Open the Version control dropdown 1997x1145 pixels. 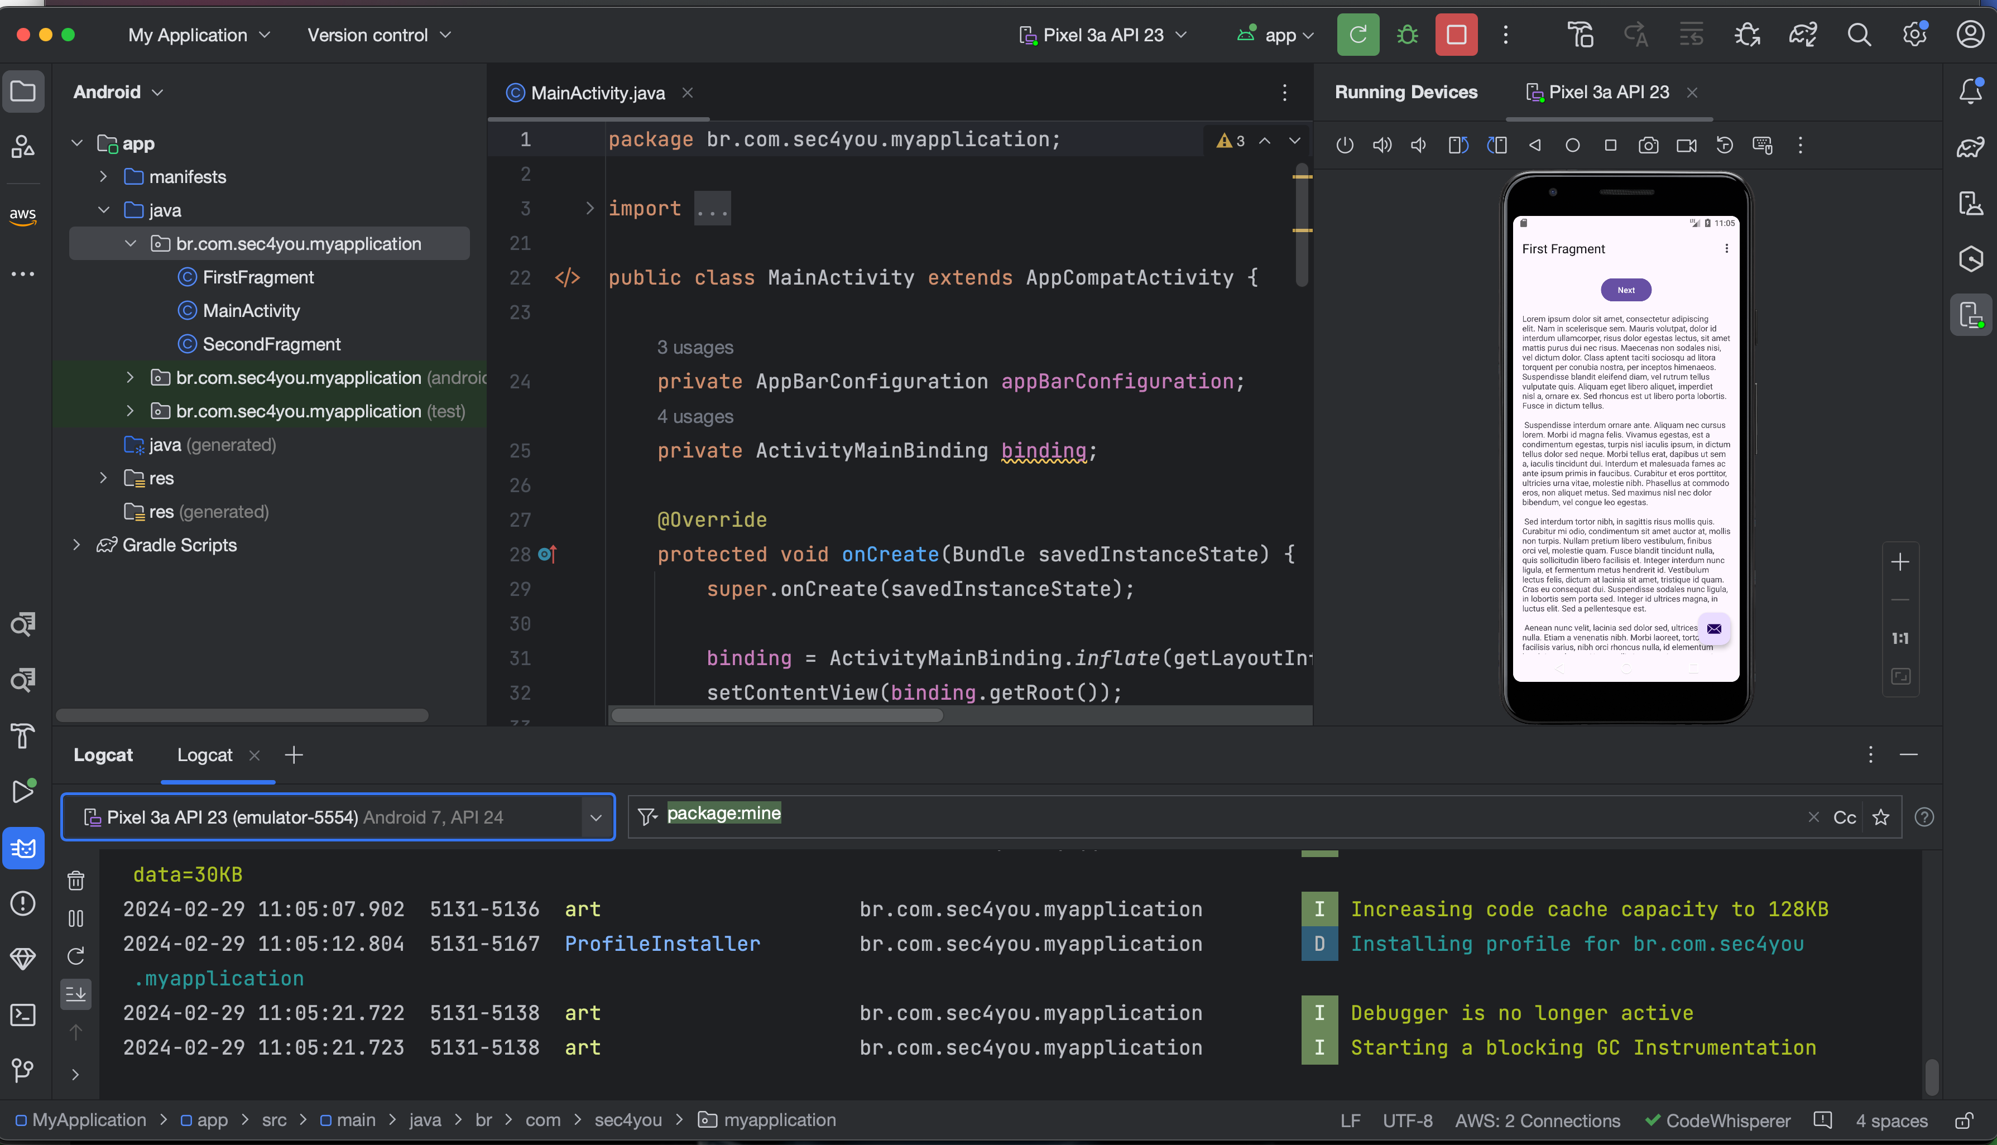(x=379, y=35)
